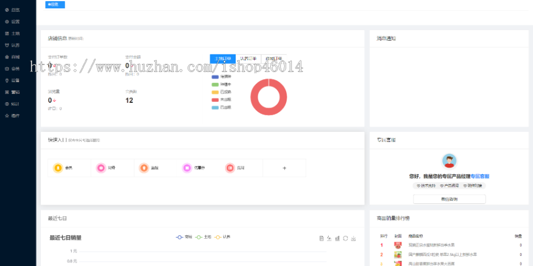This screenshot has width=533, height=266.
Task: Open rank 2 product thumbnail in sales ranking
Action: 398,255
